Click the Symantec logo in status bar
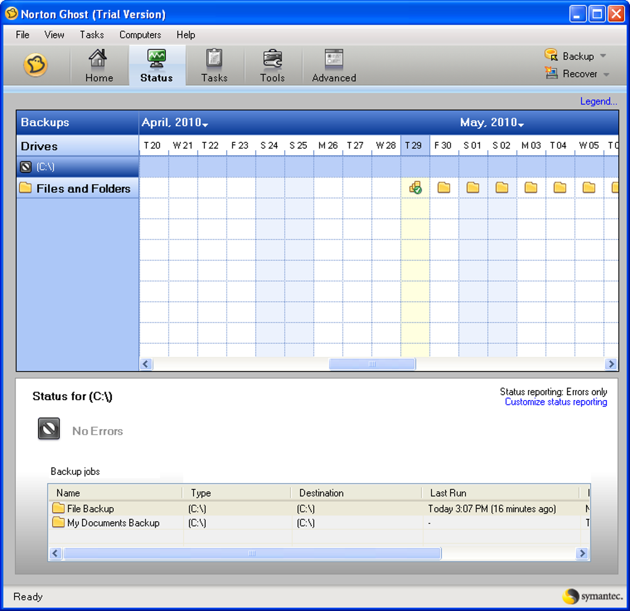630x611 pixels. pos(593,596)
